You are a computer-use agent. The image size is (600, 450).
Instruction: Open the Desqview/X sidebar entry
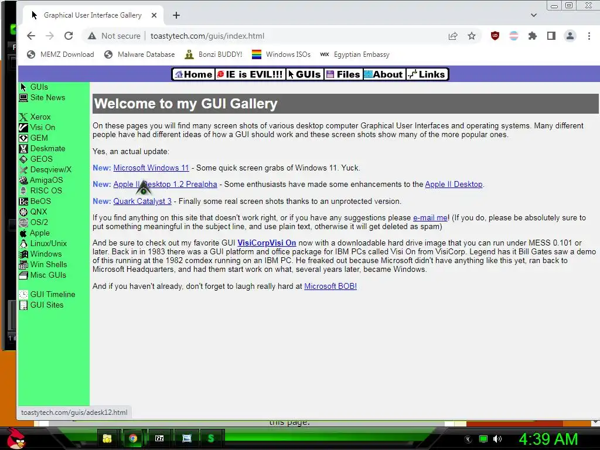[x=45, y=169]
